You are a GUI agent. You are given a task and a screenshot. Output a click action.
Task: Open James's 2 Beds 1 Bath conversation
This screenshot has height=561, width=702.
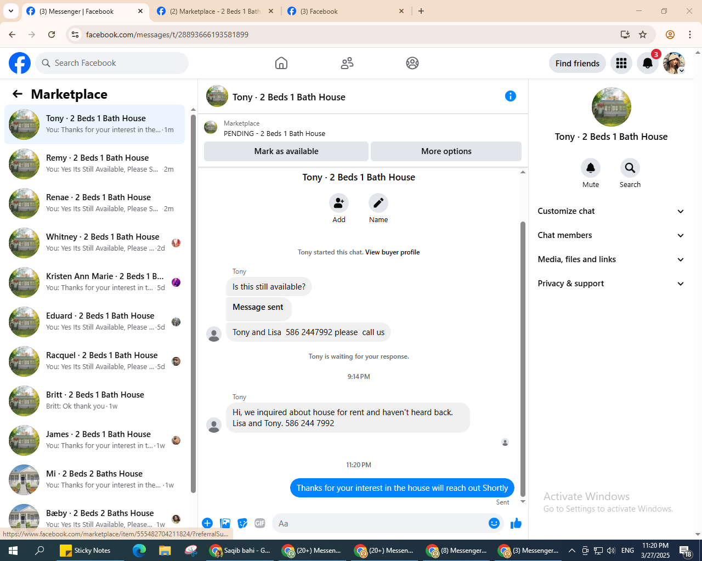[94, 440]
